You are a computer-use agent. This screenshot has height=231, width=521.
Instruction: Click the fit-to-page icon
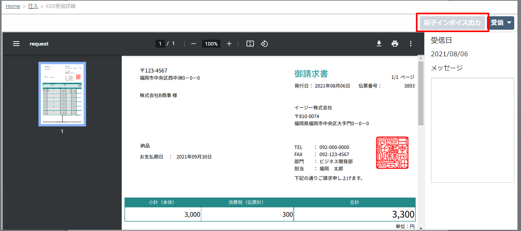(250, 44)
